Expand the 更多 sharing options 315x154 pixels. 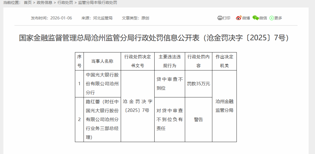tap(278, 18)
